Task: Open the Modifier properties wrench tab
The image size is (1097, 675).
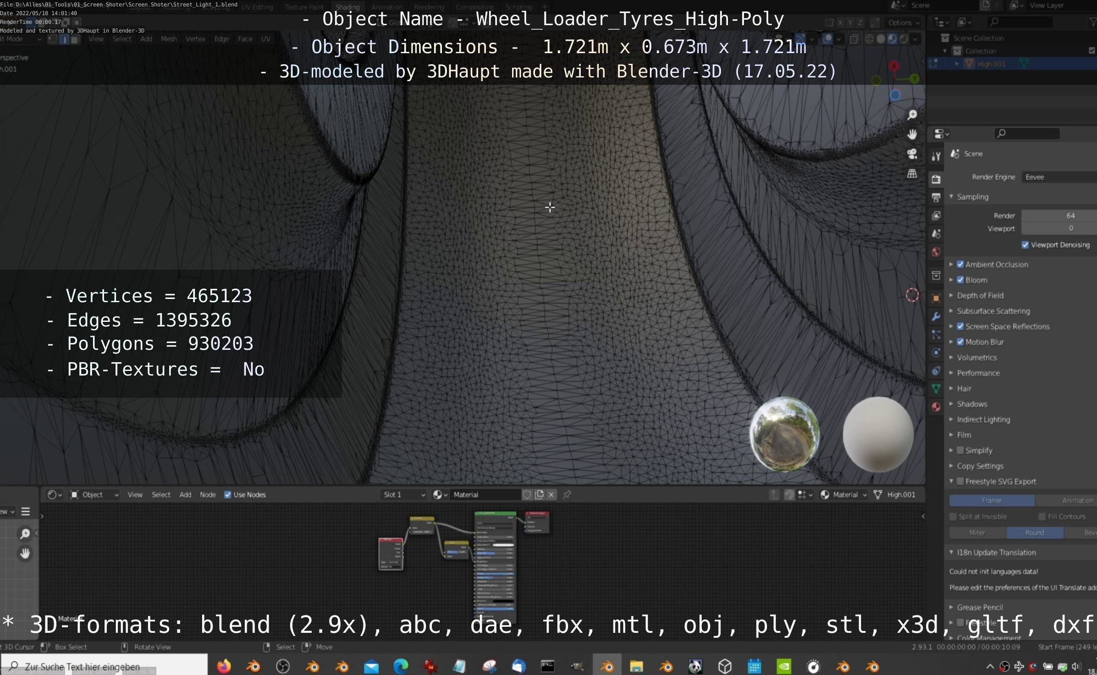Action: 936,316
